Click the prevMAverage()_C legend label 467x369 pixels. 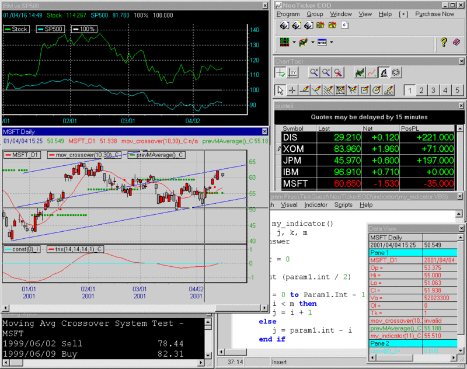[x=156, y=155]
